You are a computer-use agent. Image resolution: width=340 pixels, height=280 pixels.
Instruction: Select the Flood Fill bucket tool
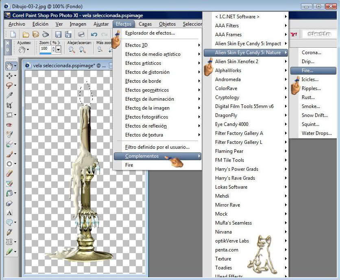coord(9,193)
